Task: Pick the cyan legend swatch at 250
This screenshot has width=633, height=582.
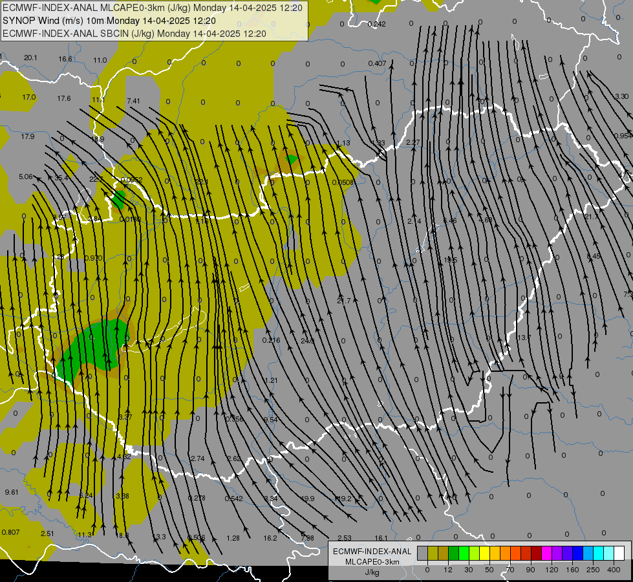Action: coord(598,553)
